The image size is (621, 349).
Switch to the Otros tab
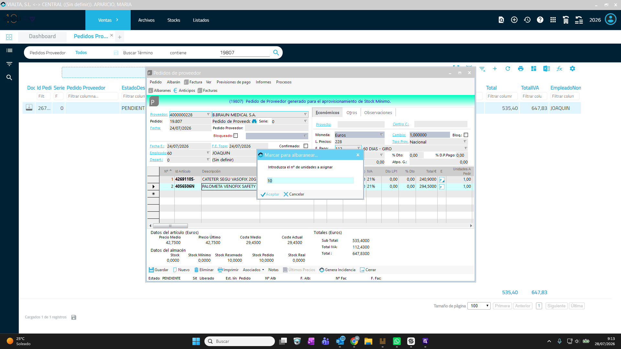click(352, 112)
